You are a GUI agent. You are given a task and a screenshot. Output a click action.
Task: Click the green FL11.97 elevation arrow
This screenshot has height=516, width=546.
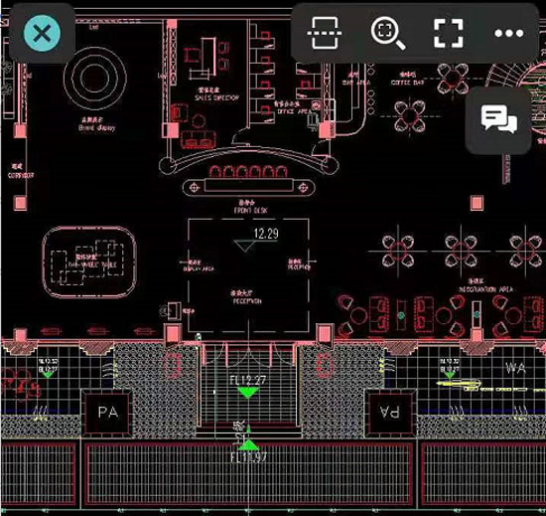click(248, 445)
